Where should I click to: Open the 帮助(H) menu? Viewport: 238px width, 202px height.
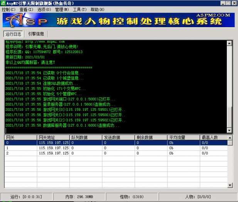pyautogui.click(x=98, y=10)
